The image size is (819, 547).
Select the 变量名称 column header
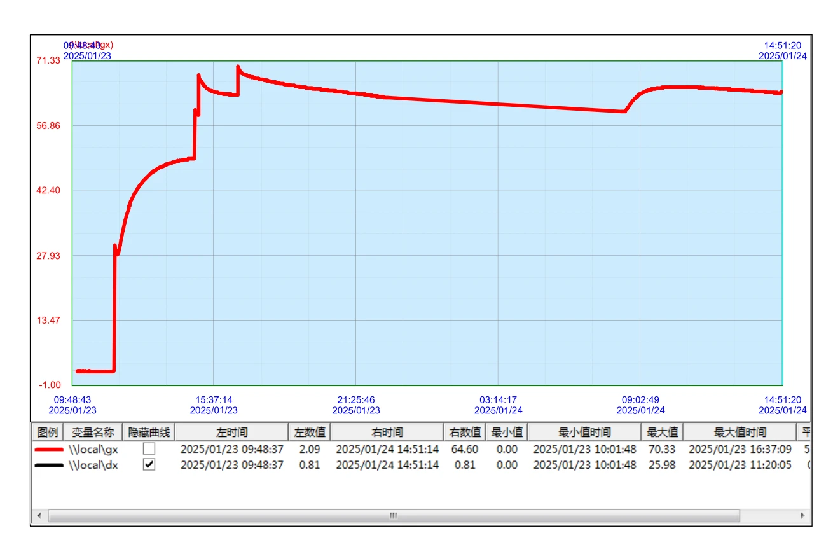click(93, 433)
